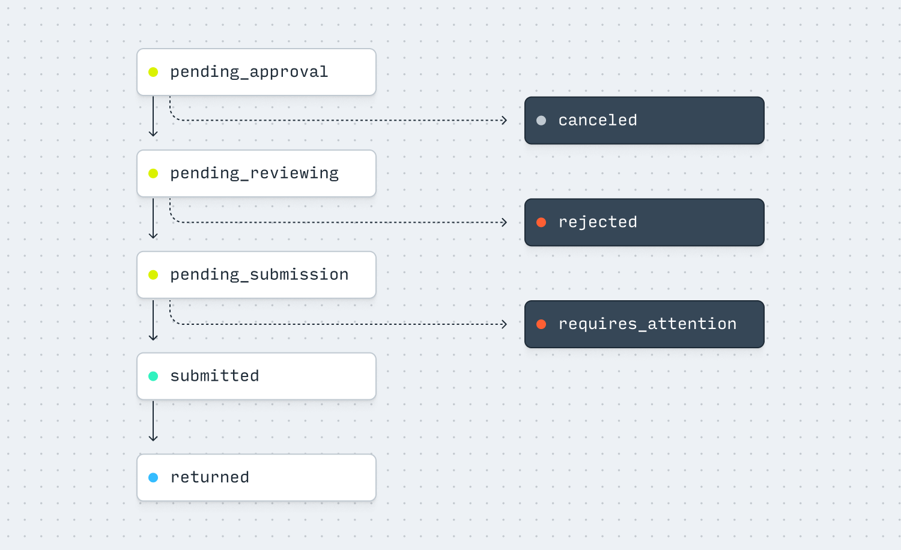This screenshot has height=550, width=901.
Task: Select the submitted status node
Action: tap(256, 376)
